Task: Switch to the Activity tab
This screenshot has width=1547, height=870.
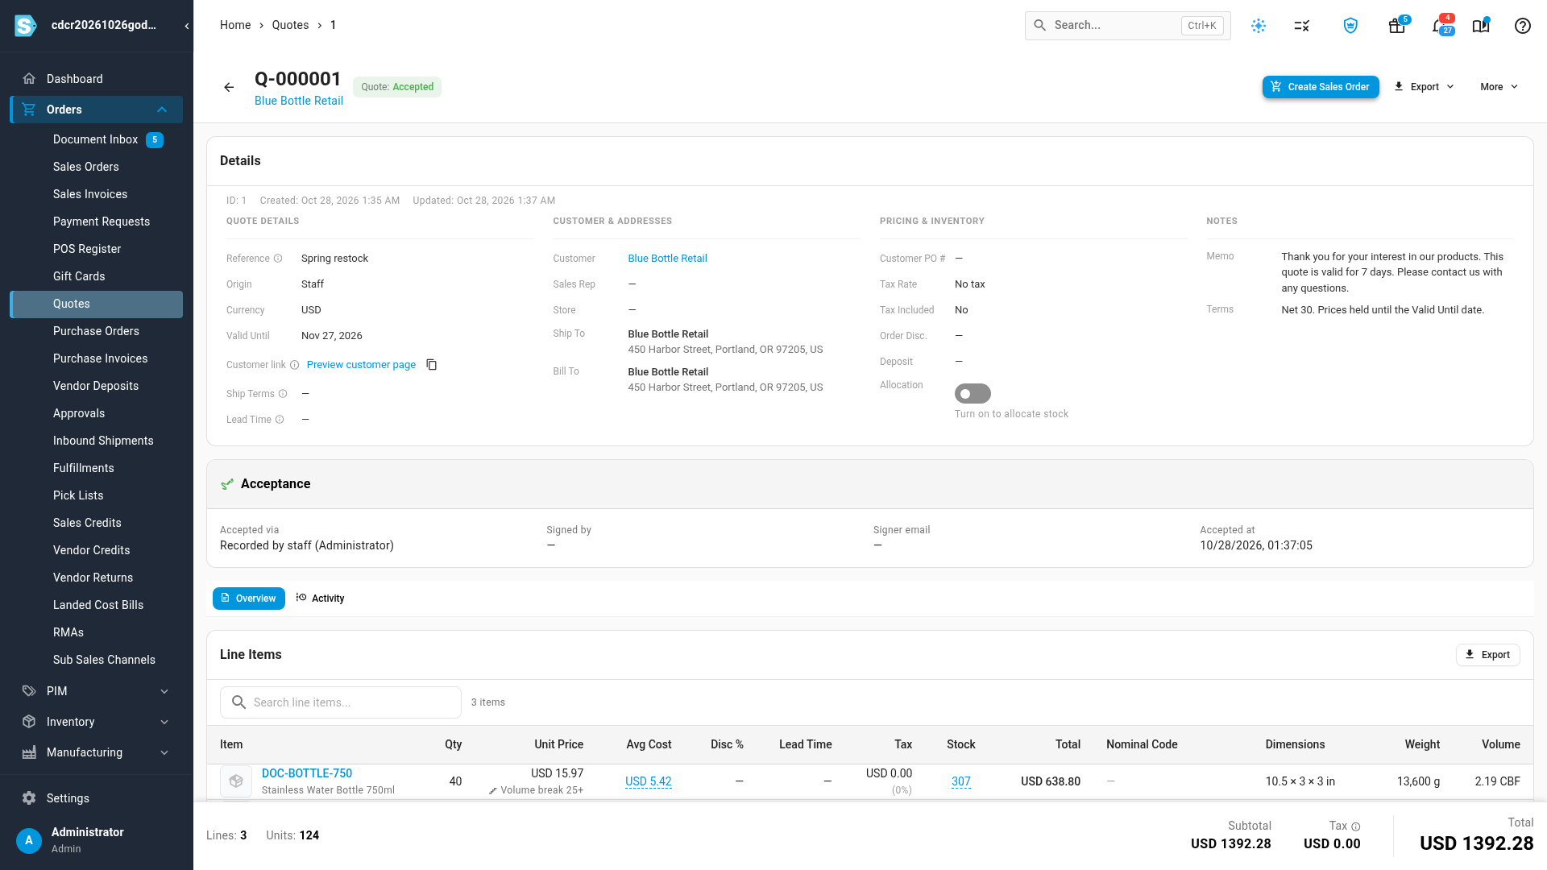Action: pyautogui.click(x=321, y=599)
